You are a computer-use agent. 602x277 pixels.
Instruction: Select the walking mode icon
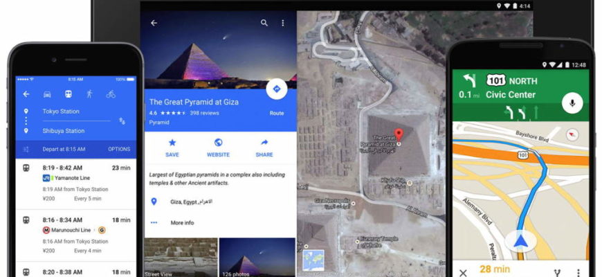pos(89,94)
